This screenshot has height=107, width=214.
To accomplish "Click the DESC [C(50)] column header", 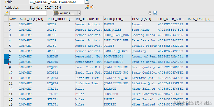I will pos(145,19).
